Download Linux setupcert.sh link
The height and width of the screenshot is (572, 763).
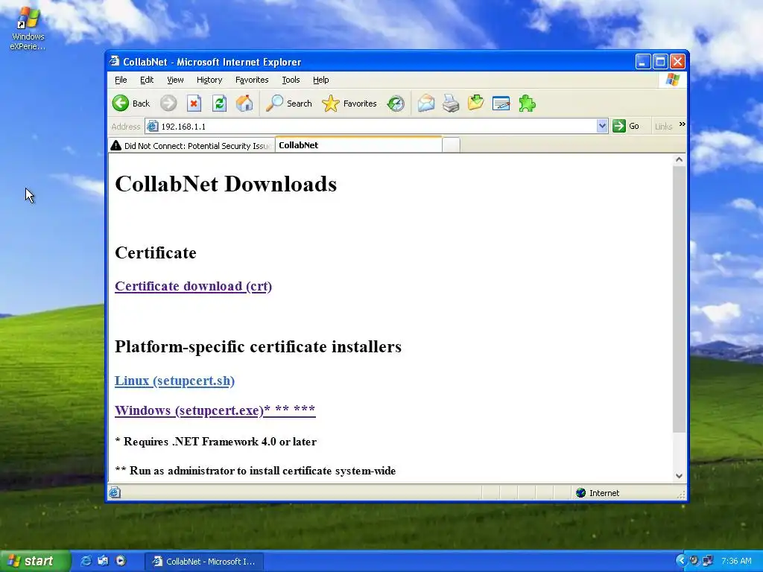tap(174, 381)
